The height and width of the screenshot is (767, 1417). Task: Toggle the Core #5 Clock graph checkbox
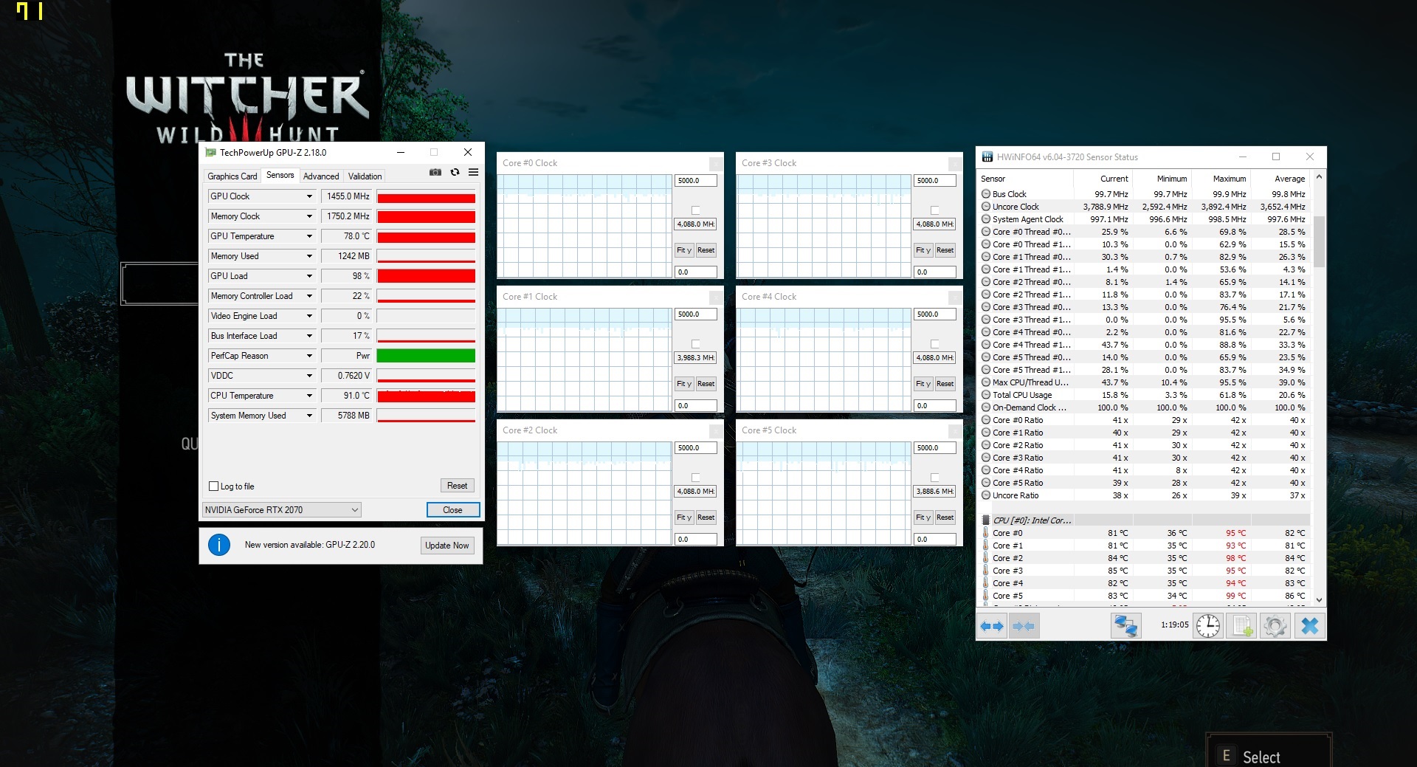(x=934, y=478)
